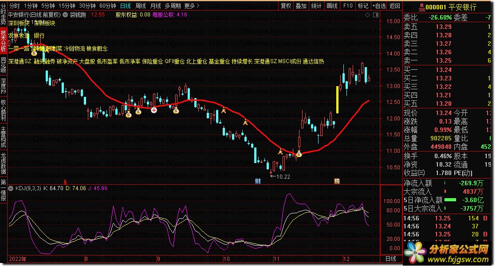Select the 30分钟 period
This screenshot has height=267, width=496.
pyautogui.click(x=87, y=6)
